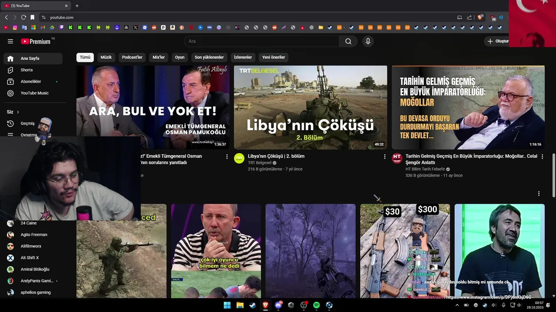Select the 'Mix'ler' filter chip
Image resolution: width=556 pixels, height=312 pixels.
pyautogui.click(x=159, y=57)
